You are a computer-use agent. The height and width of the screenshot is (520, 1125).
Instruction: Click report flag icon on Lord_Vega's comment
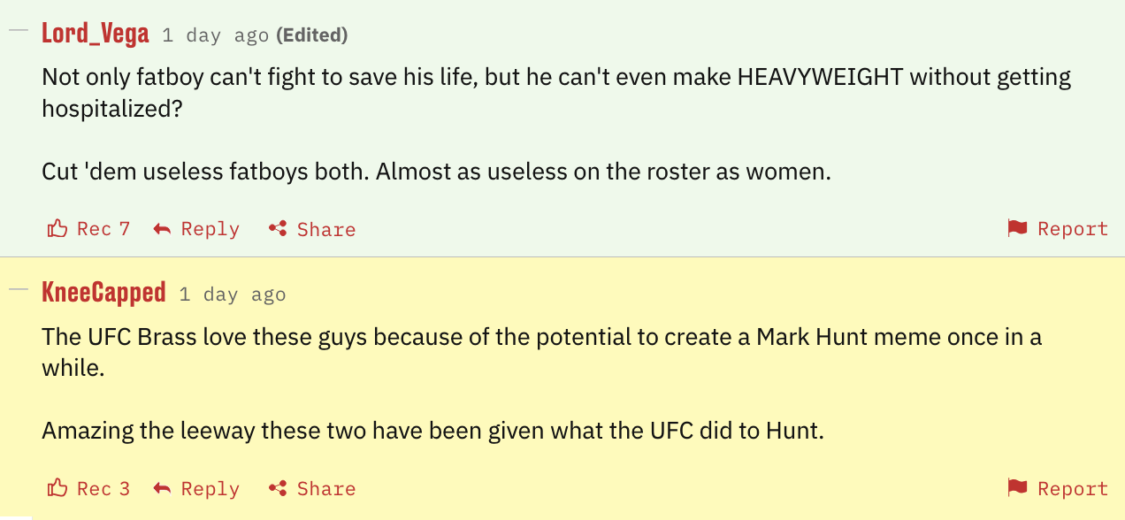tap(1017, 228)
